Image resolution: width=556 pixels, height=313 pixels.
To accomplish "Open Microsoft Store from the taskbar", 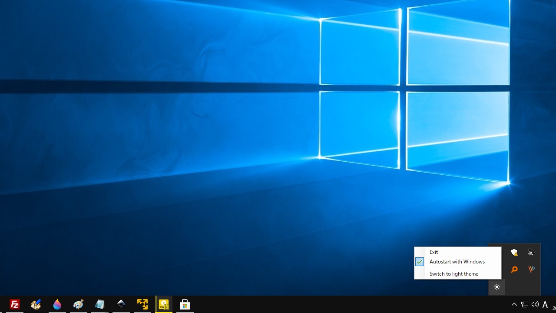I will [185, 304].
